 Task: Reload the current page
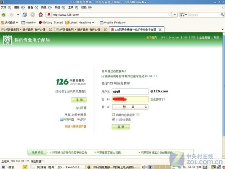point(25,14)
